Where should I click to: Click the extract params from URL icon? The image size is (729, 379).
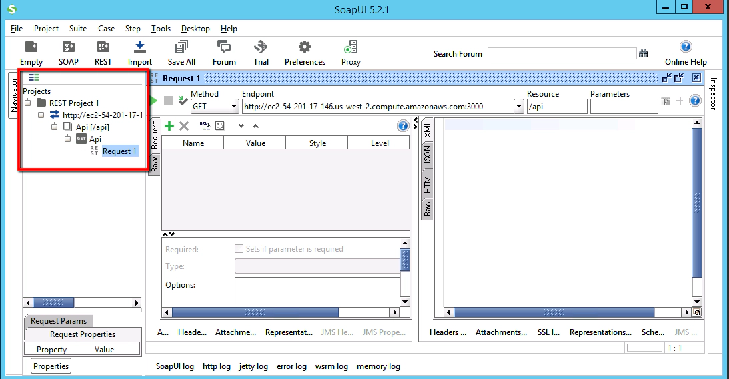(x=205, y=125)
